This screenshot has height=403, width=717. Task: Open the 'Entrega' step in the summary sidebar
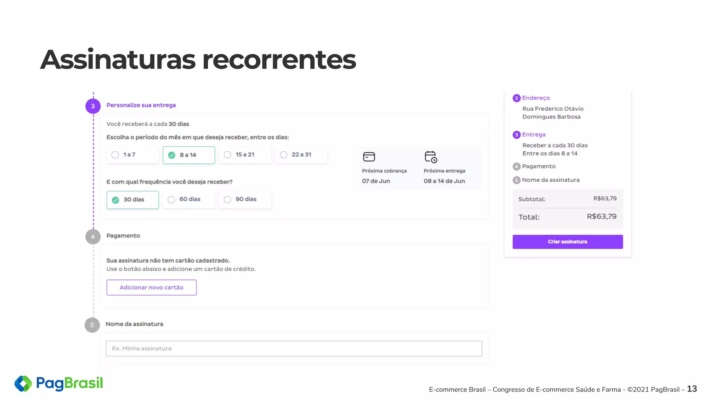534,135
